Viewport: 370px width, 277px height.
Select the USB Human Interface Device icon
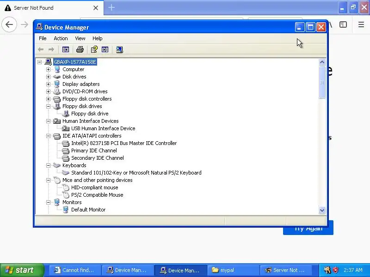[66, 128]
